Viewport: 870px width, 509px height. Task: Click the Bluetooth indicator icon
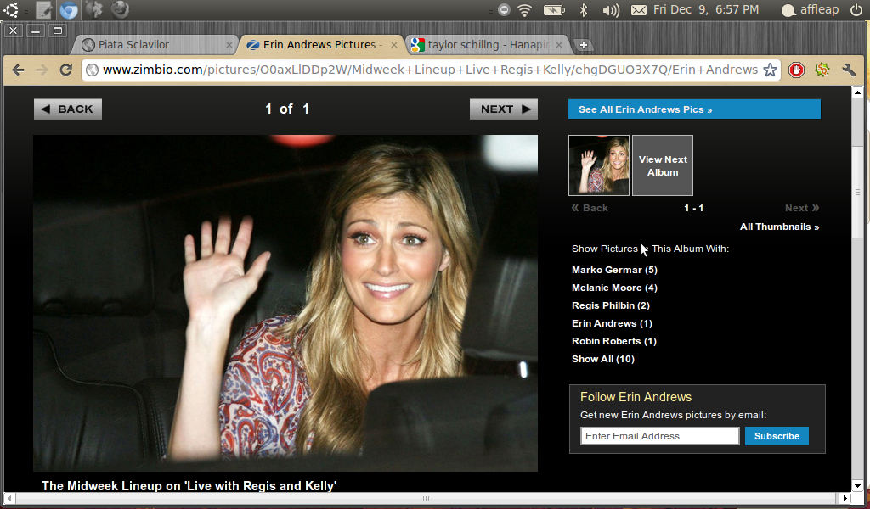[584, 9]
